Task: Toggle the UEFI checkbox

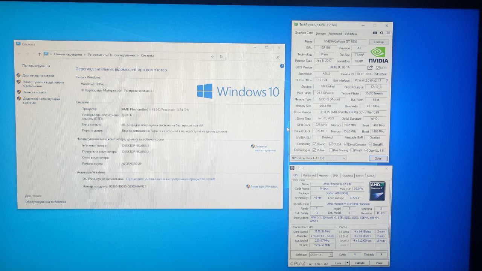Action: point(378,68)
